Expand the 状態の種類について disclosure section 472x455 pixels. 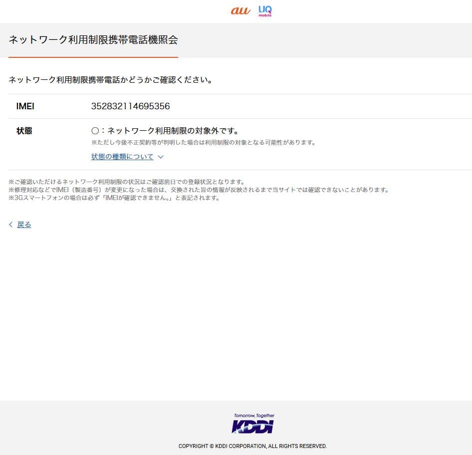122,156
